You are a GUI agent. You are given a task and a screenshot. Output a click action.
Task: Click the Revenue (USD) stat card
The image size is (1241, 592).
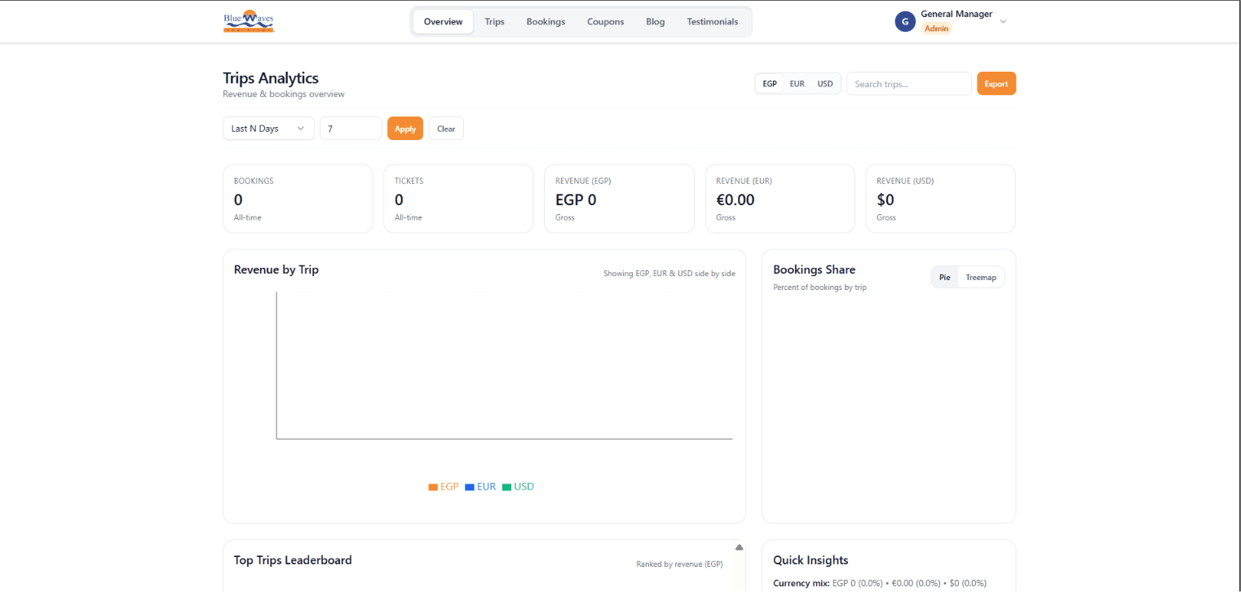point(940,199)
